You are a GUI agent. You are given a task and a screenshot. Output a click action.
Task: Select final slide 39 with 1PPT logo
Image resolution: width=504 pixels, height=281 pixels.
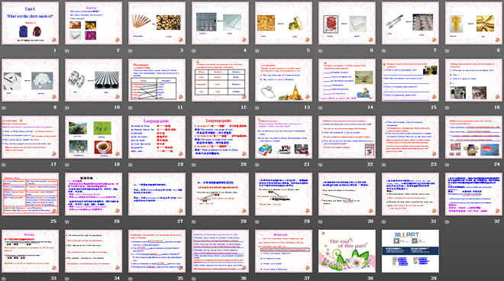(410, 250)
